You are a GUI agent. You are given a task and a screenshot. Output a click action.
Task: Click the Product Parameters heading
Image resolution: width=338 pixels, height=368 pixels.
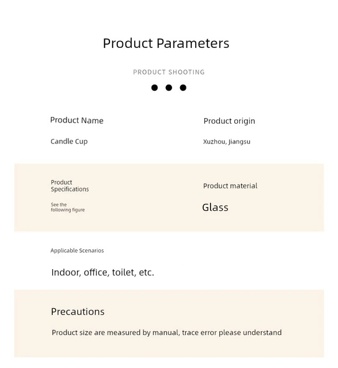click(166, 43)
